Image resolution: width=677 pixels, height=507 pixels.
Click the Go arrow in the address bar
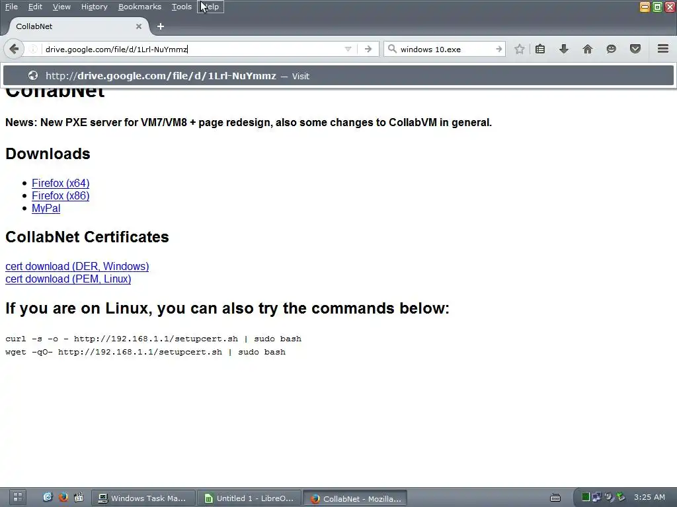368,49
